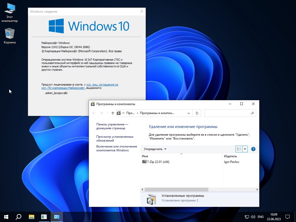296x222 pixels.
Task: Maximize the Программы и компоненты window
Action: click(x=242, y=104)
